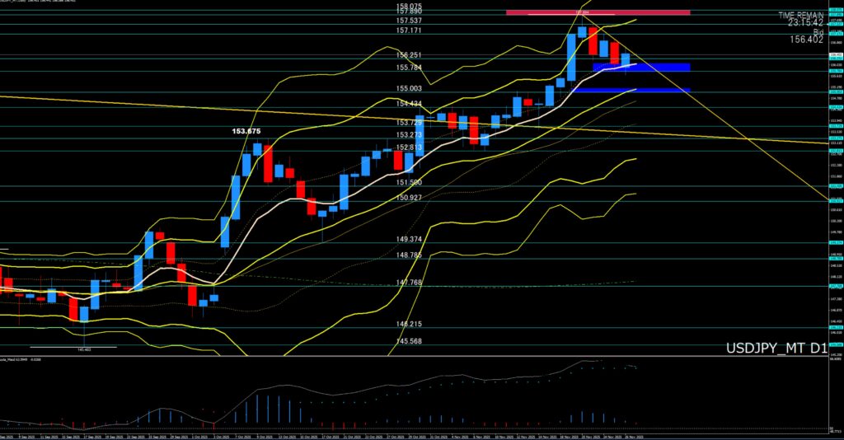
Task: Select the 157.171 price level label
Action: click(410, 30)
